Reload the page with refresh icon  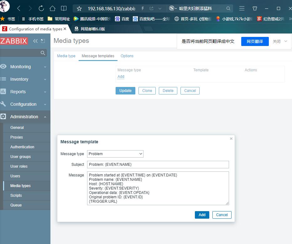(41, 8)
